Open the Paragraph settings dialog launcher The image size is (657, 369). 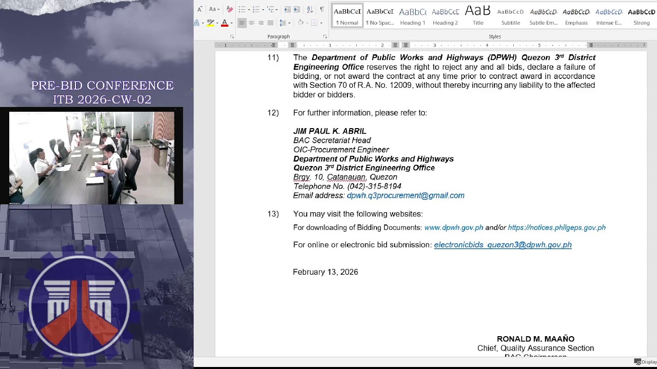click(325, 37)
